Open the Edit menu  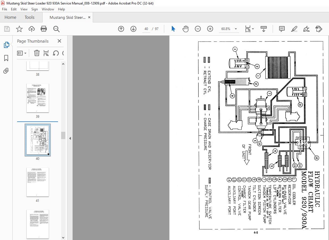coord(14,9)
